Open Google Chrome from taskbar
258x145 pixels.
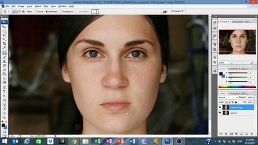[x=74, y=141]
